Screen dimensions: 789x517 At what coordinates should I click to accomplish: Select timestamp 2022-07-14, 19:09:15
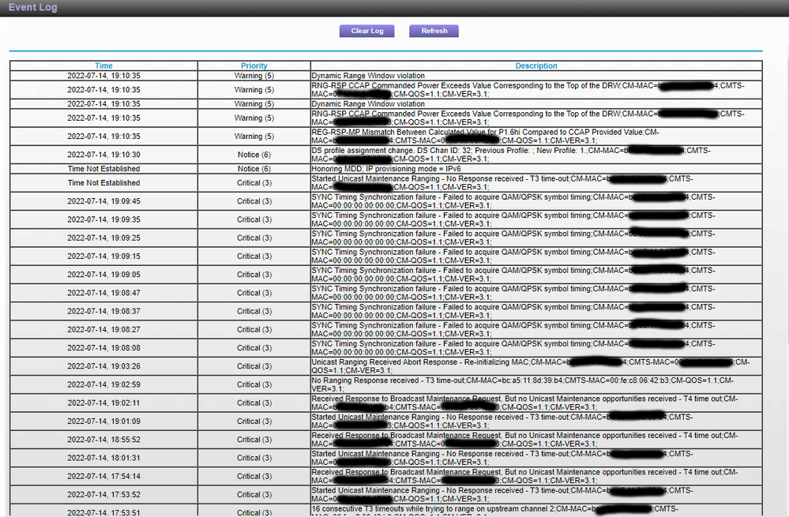103,257
